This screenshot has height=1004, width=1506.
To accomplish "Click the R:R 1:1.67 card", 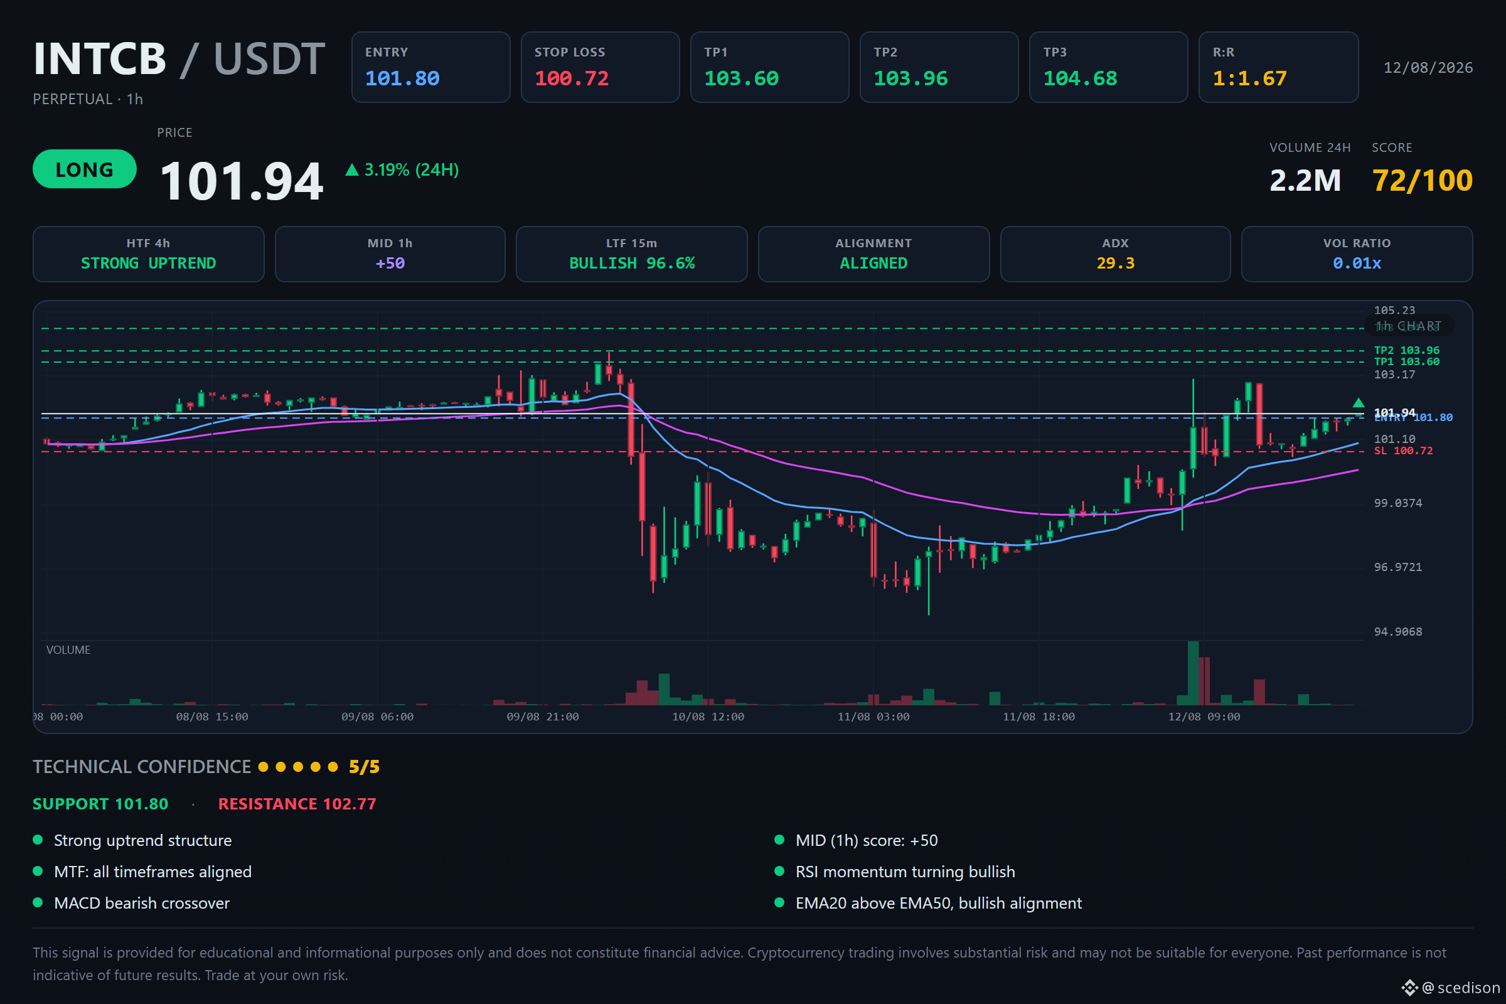I will click(x=1278, y=67).
